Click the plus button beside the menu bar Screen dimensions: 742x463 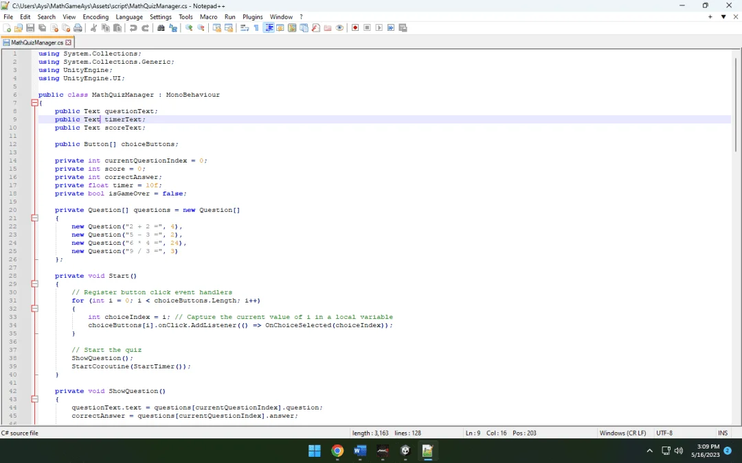coord(710,16)
